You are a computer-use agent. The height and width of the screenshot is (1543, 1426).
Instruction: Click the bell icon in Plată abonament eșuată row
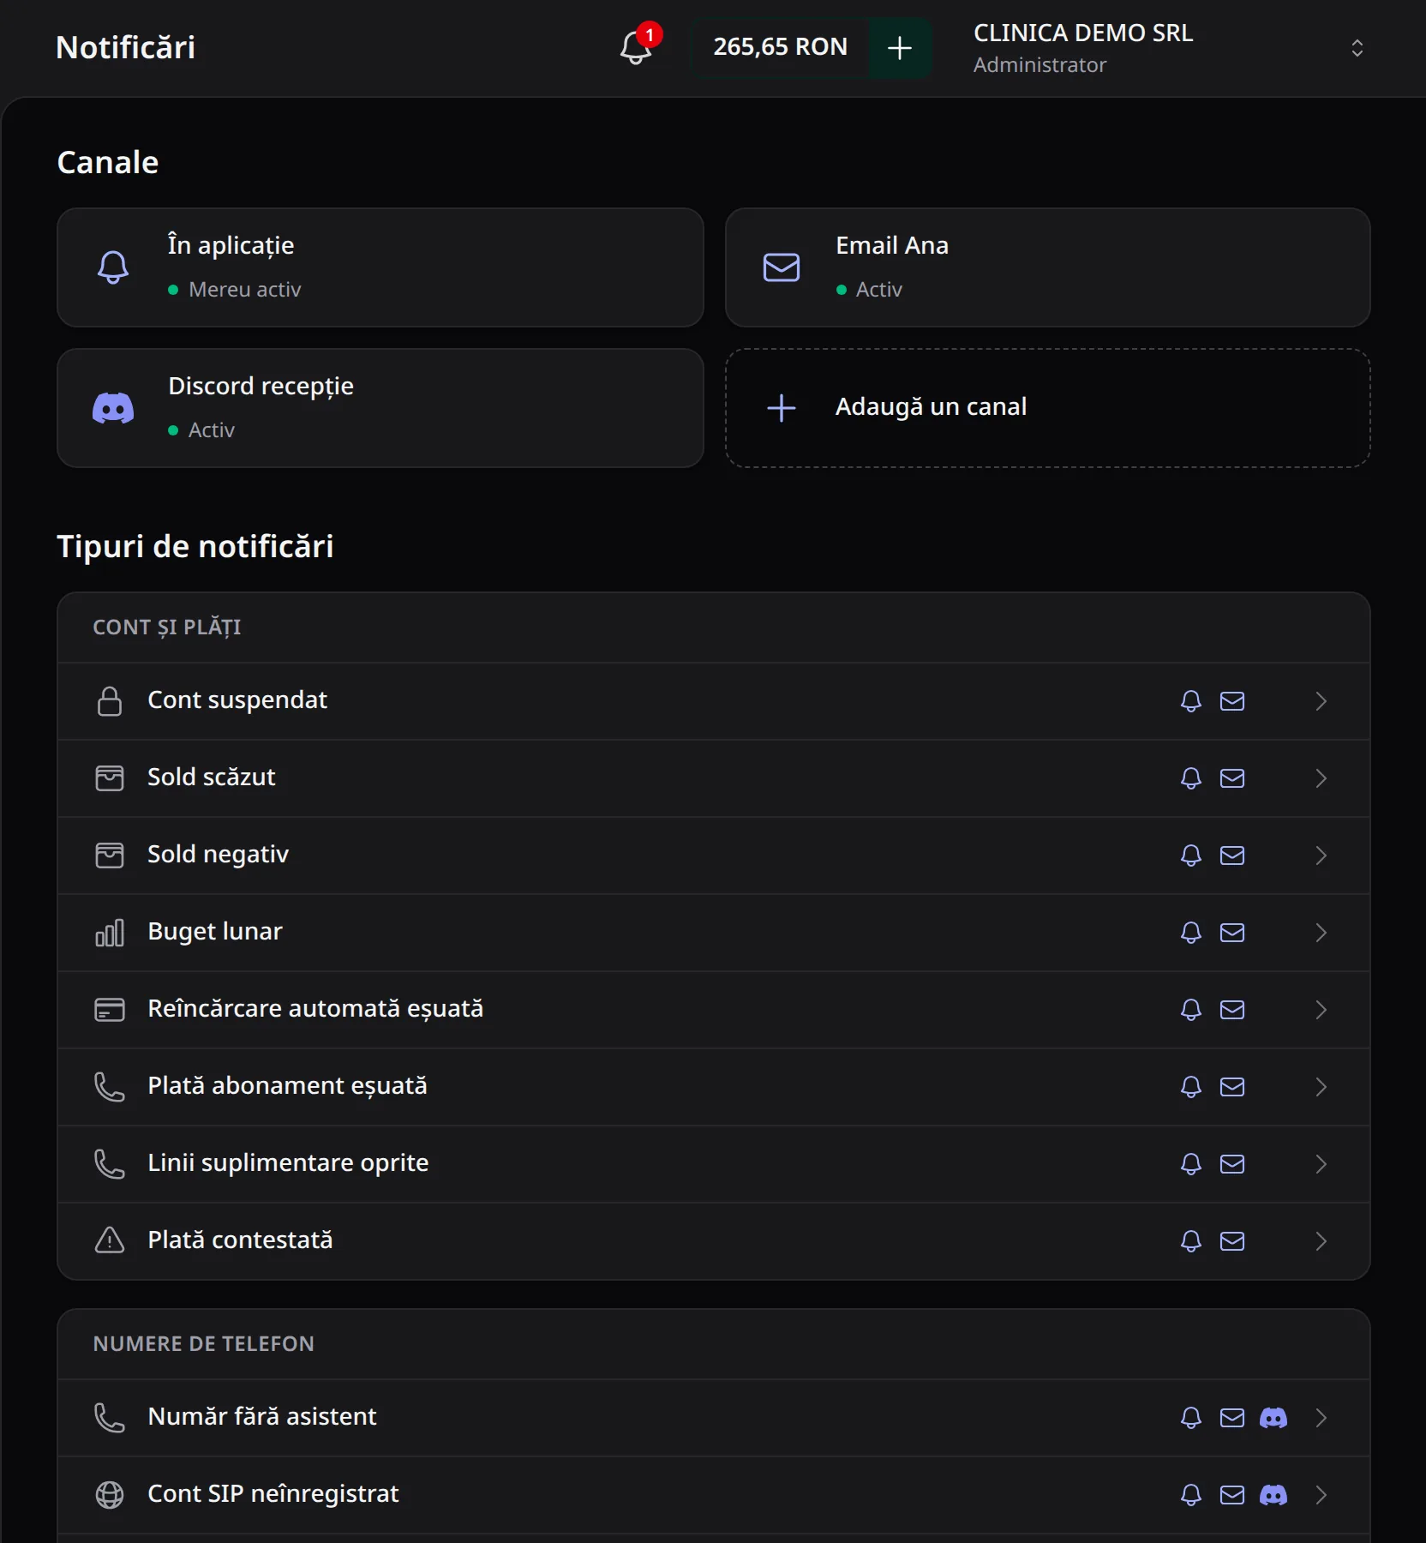click(x=1191, y=1087)
